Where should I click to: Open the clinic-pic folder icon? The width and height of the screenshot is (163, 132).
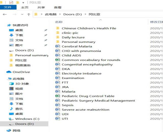(x=58, y=33)
